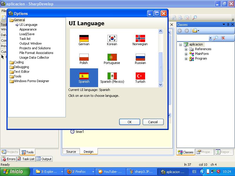Expand the References tree node
Image resolution: width=235 pixels, height=176 pixels.
(186, 49)
